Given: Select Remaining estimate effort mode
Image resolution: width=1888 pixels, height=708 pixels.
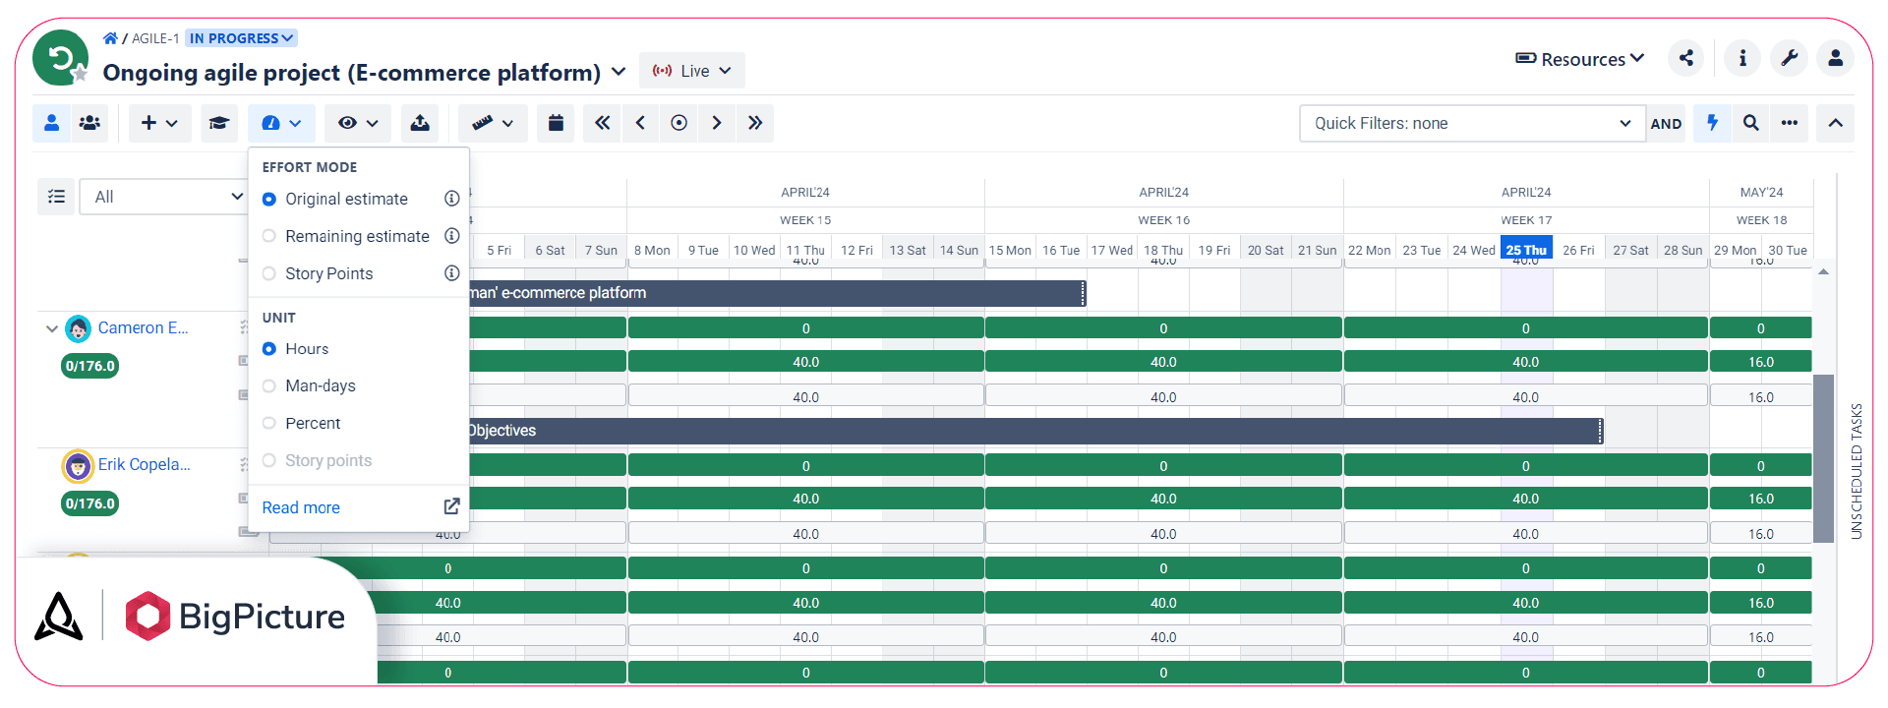Looking at the screenshot, I should click(356, 236).
